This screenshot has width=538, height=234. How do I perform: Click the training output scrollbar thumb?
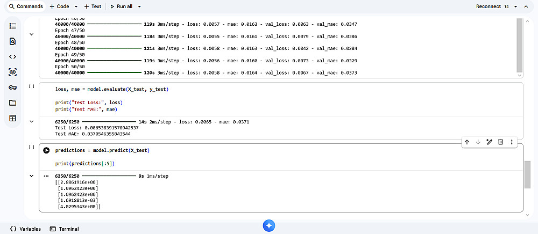point(520,45)
